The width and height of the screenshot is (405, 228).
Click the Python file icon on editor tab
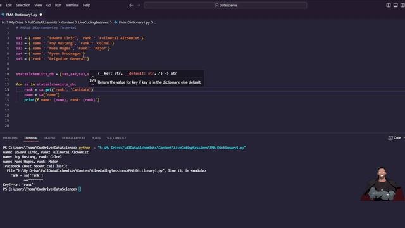click(3, 15)
